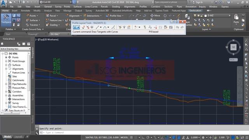
Task: Click Undo in Profile Layout Tools
Action: tap(177, 27)
